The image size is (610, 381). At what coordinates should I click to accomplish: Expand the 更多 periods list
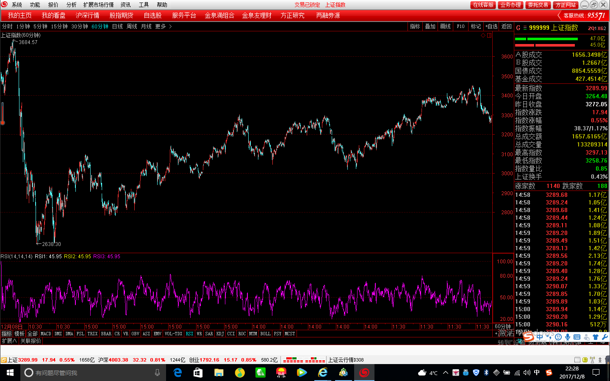pyautogui.click(x=164, y=26)
